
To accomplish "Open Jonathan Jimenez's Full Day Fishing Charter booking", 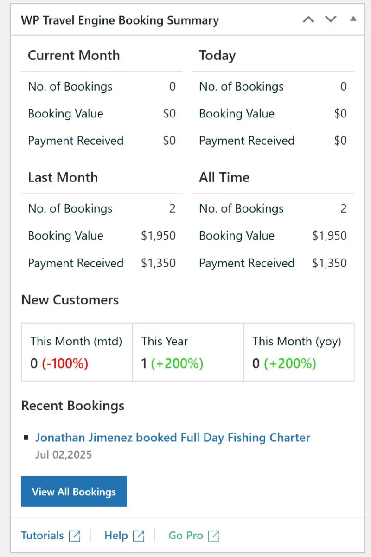I will point(173,438).
